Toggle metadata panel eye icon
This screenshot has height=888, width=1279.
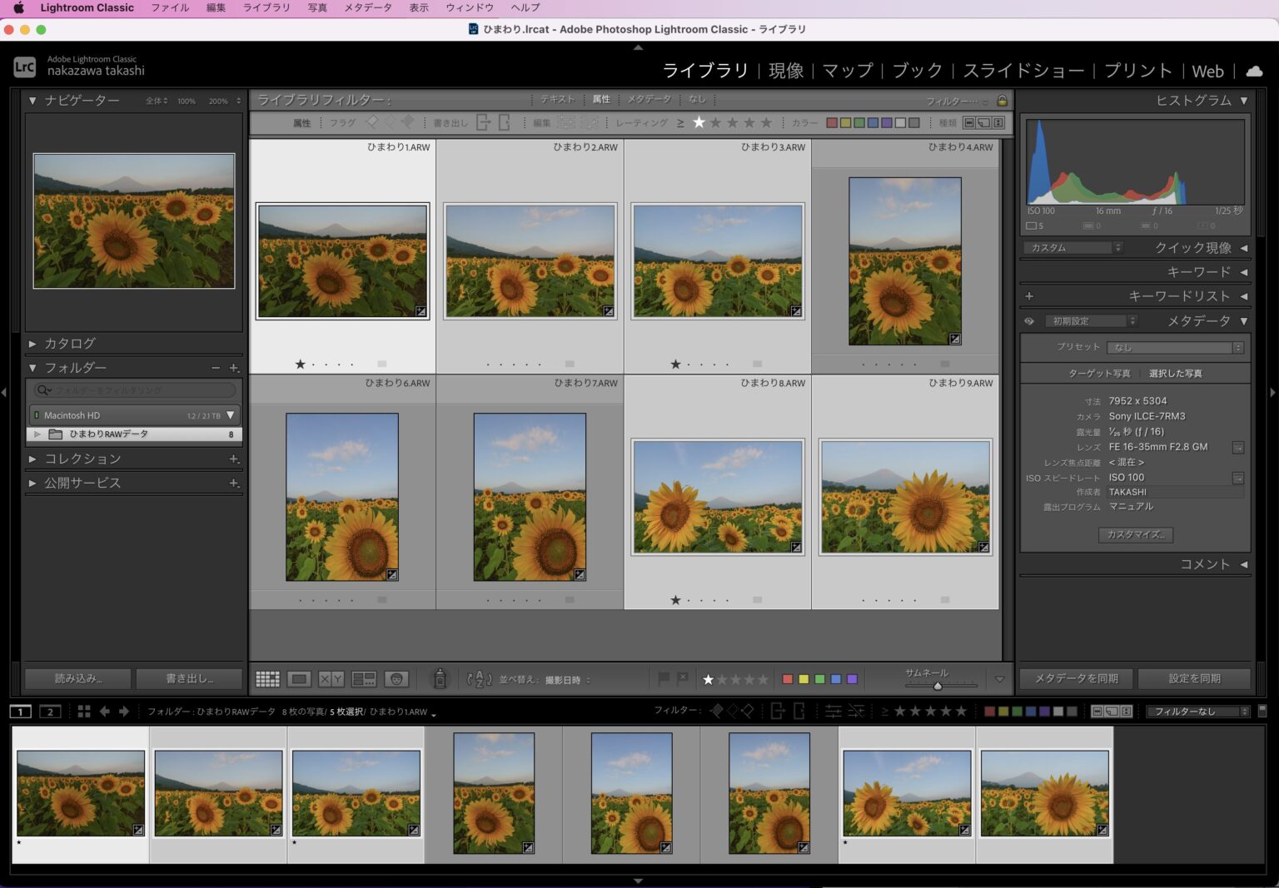point(1029,321)
